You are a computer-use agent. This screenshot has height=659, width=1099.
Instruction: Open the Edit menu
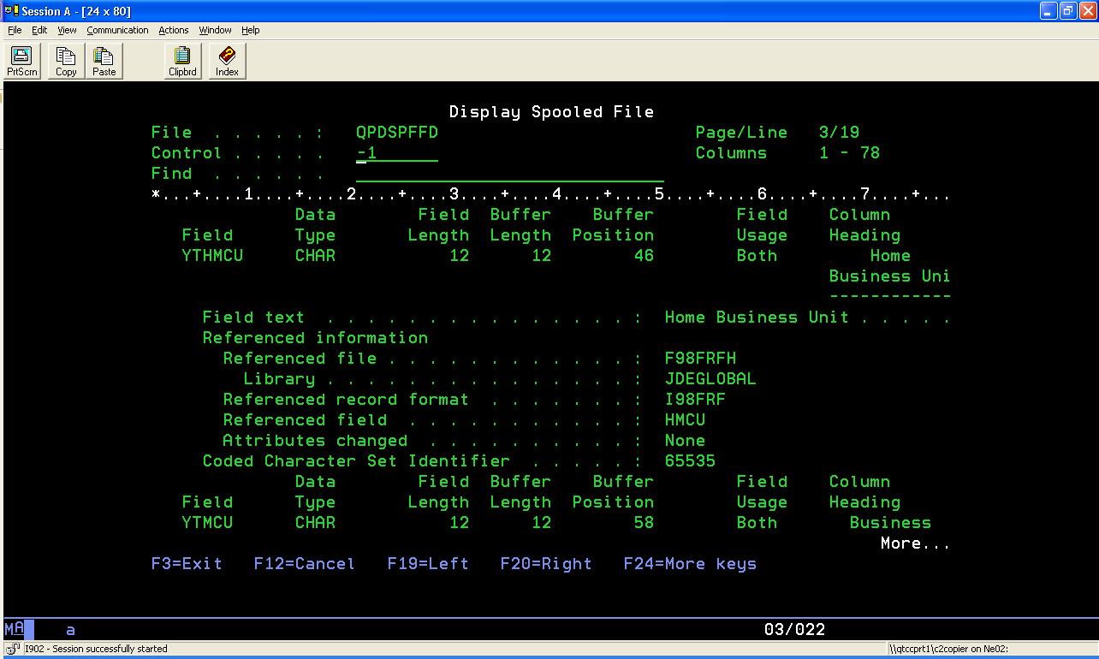pos(39,30)
